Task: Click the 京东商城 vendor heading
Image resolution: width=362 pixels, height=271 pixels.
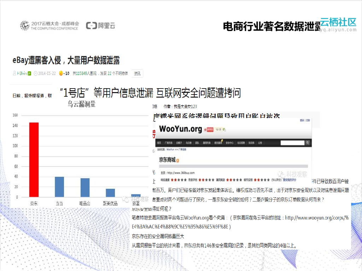Action: 167,160
